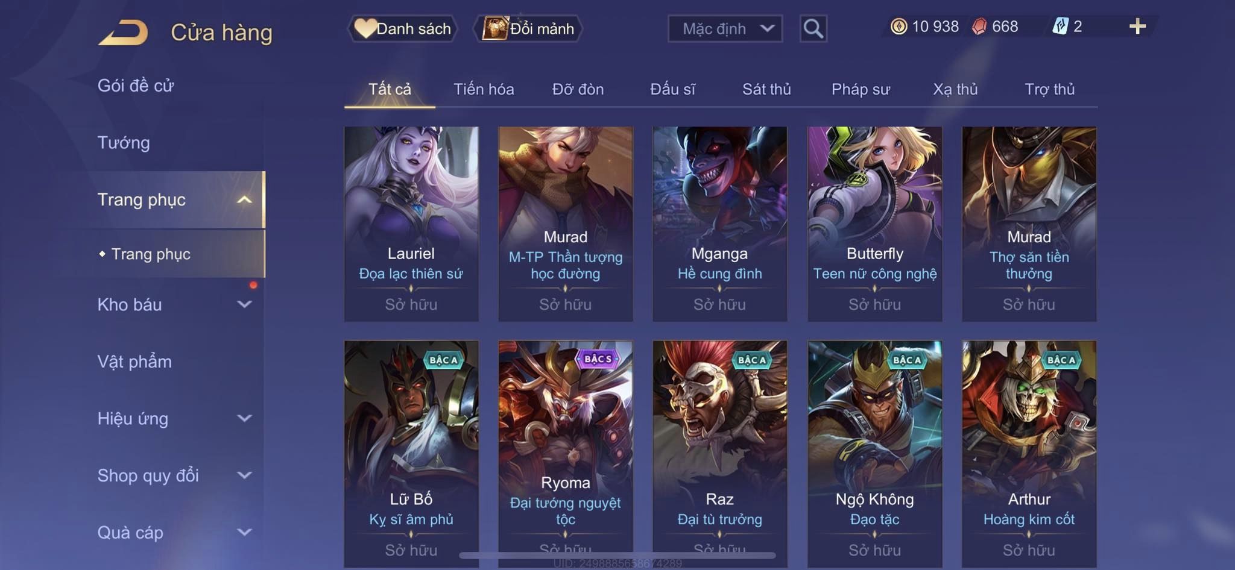Open the search magnifier icon
Viewport: 1235px width, 570px height.
[813, 28]
